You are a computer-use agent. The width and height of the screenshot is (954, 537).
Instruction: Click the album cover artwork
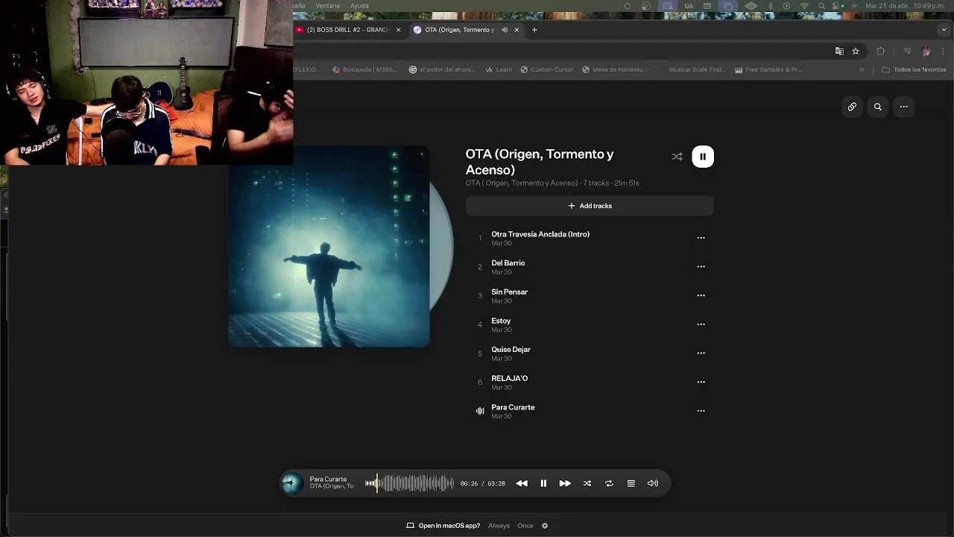point(329,246)
